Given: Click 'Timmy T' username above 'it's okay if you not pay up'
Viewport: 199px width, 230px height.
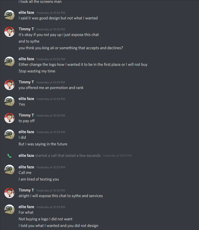Looking at the screenshot, I should point(26,29).
